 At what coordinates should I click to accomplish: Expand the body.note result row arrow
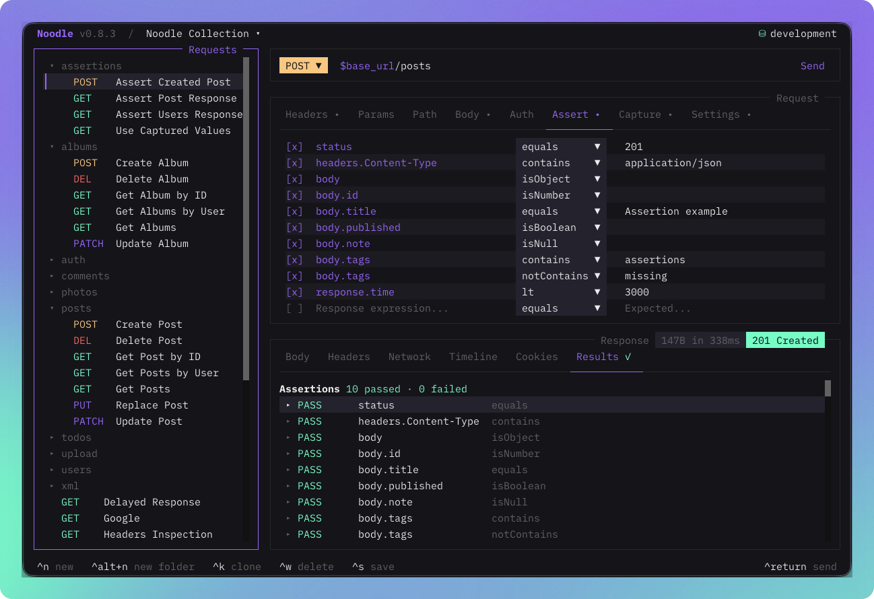(288, 502)
